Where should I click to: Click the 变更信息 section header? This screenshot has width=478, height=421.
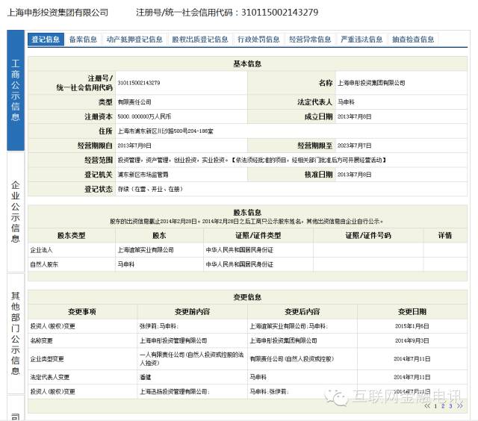[247, 297]
